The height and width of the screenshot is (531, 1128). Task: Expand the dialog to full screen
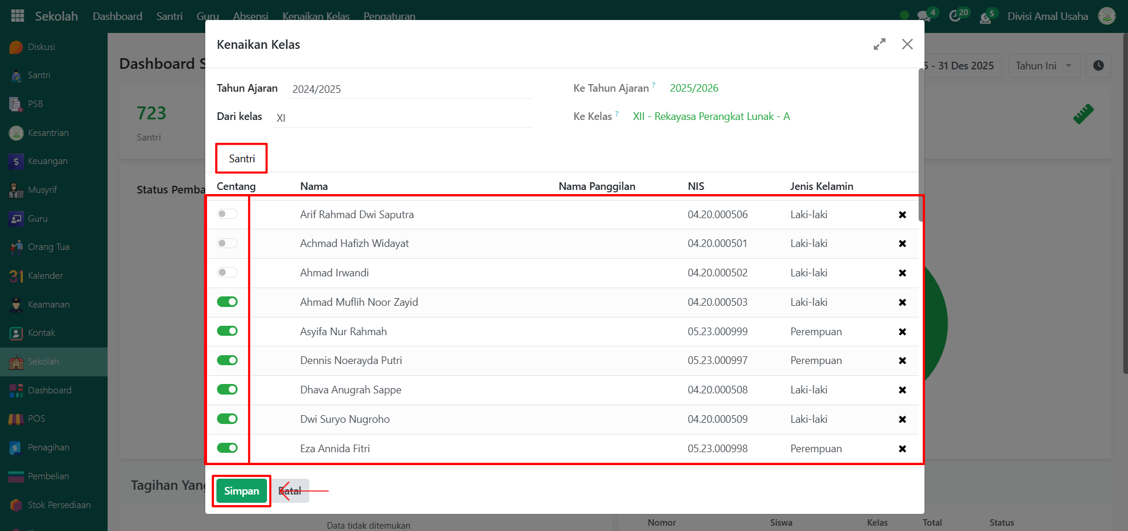click(x=879, y=44)
